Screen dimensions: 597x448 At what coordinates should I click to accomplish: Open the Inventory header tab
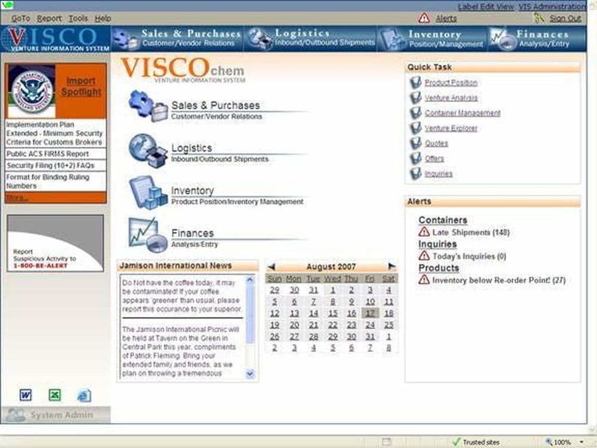[x=432, y=39]
